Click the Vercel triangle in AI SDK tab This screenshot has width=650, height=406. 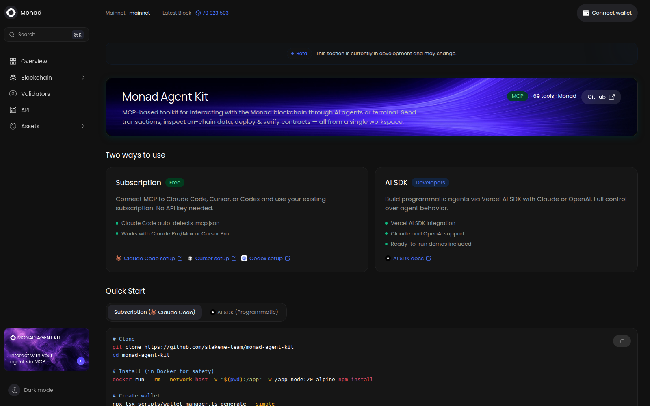[x=213, y=312]
